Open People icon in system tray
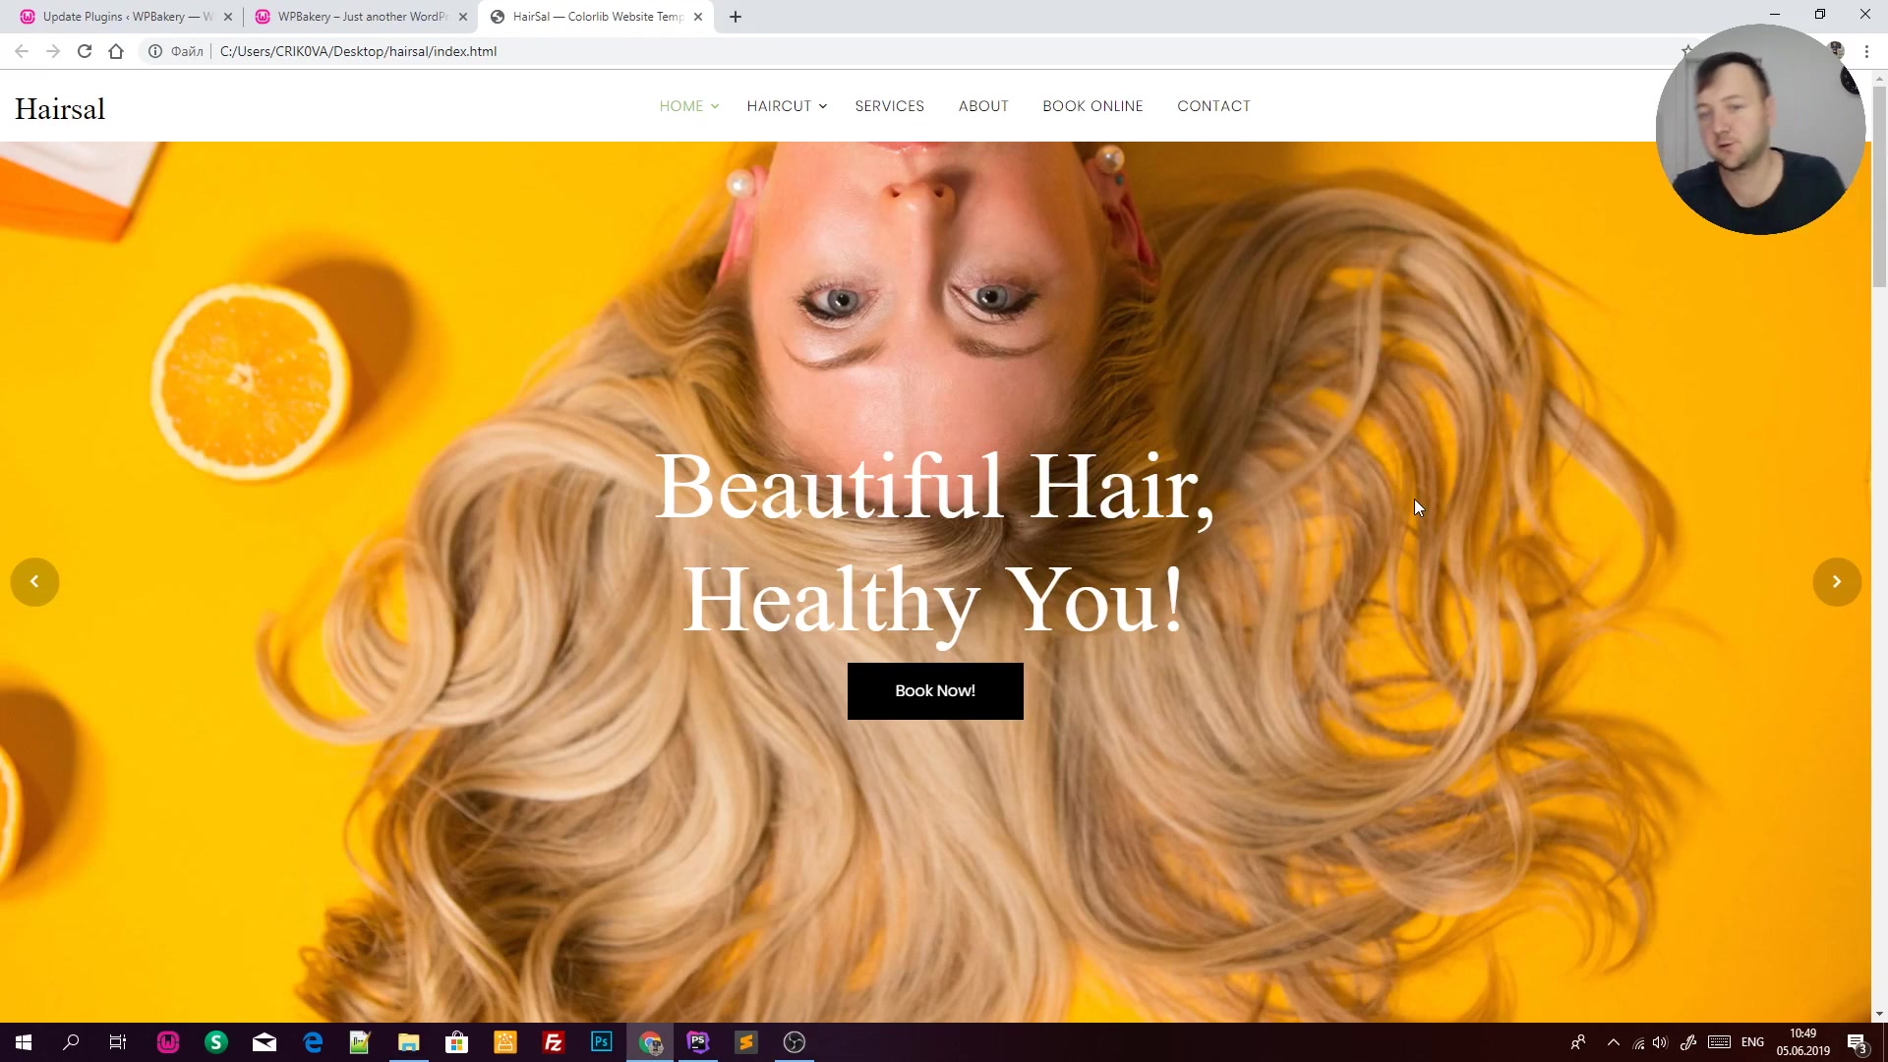The width and height of the screenshot is (1888, 1062). click(x=1577, y=1042)
